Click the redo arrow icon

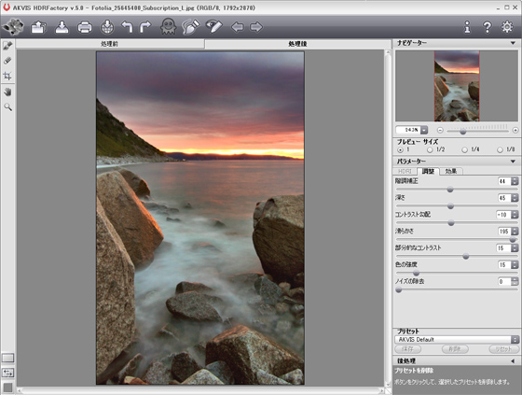click(145, 27)
